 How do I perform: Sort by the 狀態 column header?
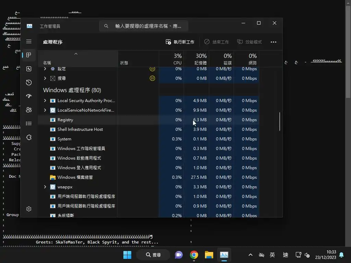point(138,59)
